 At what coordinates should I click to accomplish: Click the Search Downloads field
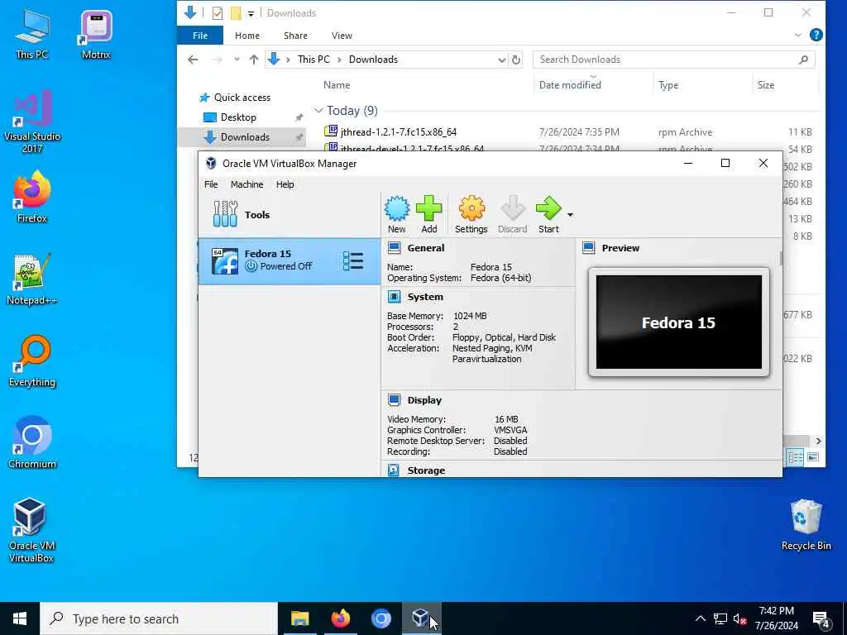pyautogui.click(x=673, y=60)
